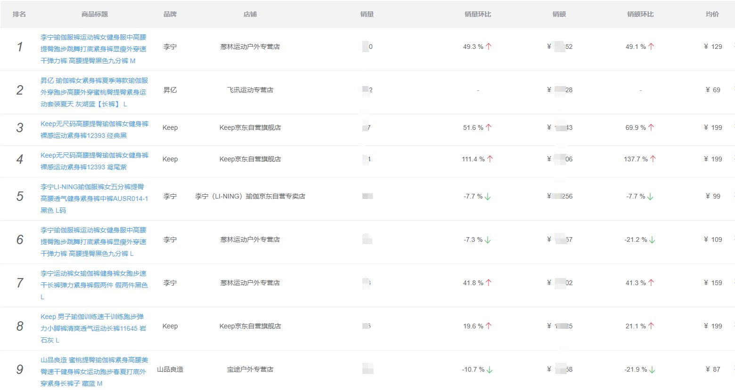Viewport: 735px width, 390px height.
Task: Click the 李宁 brand name on row 1
Action: [x=170, y=46]
